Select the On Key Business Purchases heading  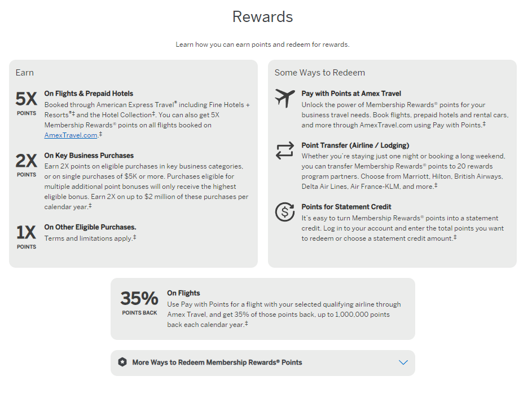[x=89, y=156]
